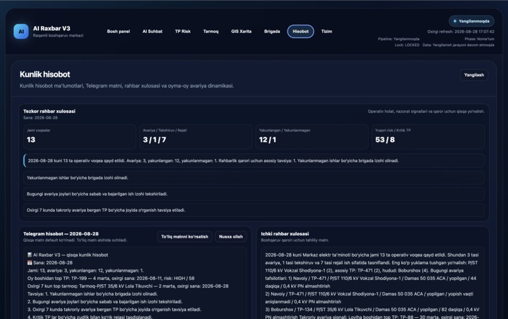Click the Phase: Noma'lum status text
The width and height of the screenshot is (508, 319).
point(480,39)
